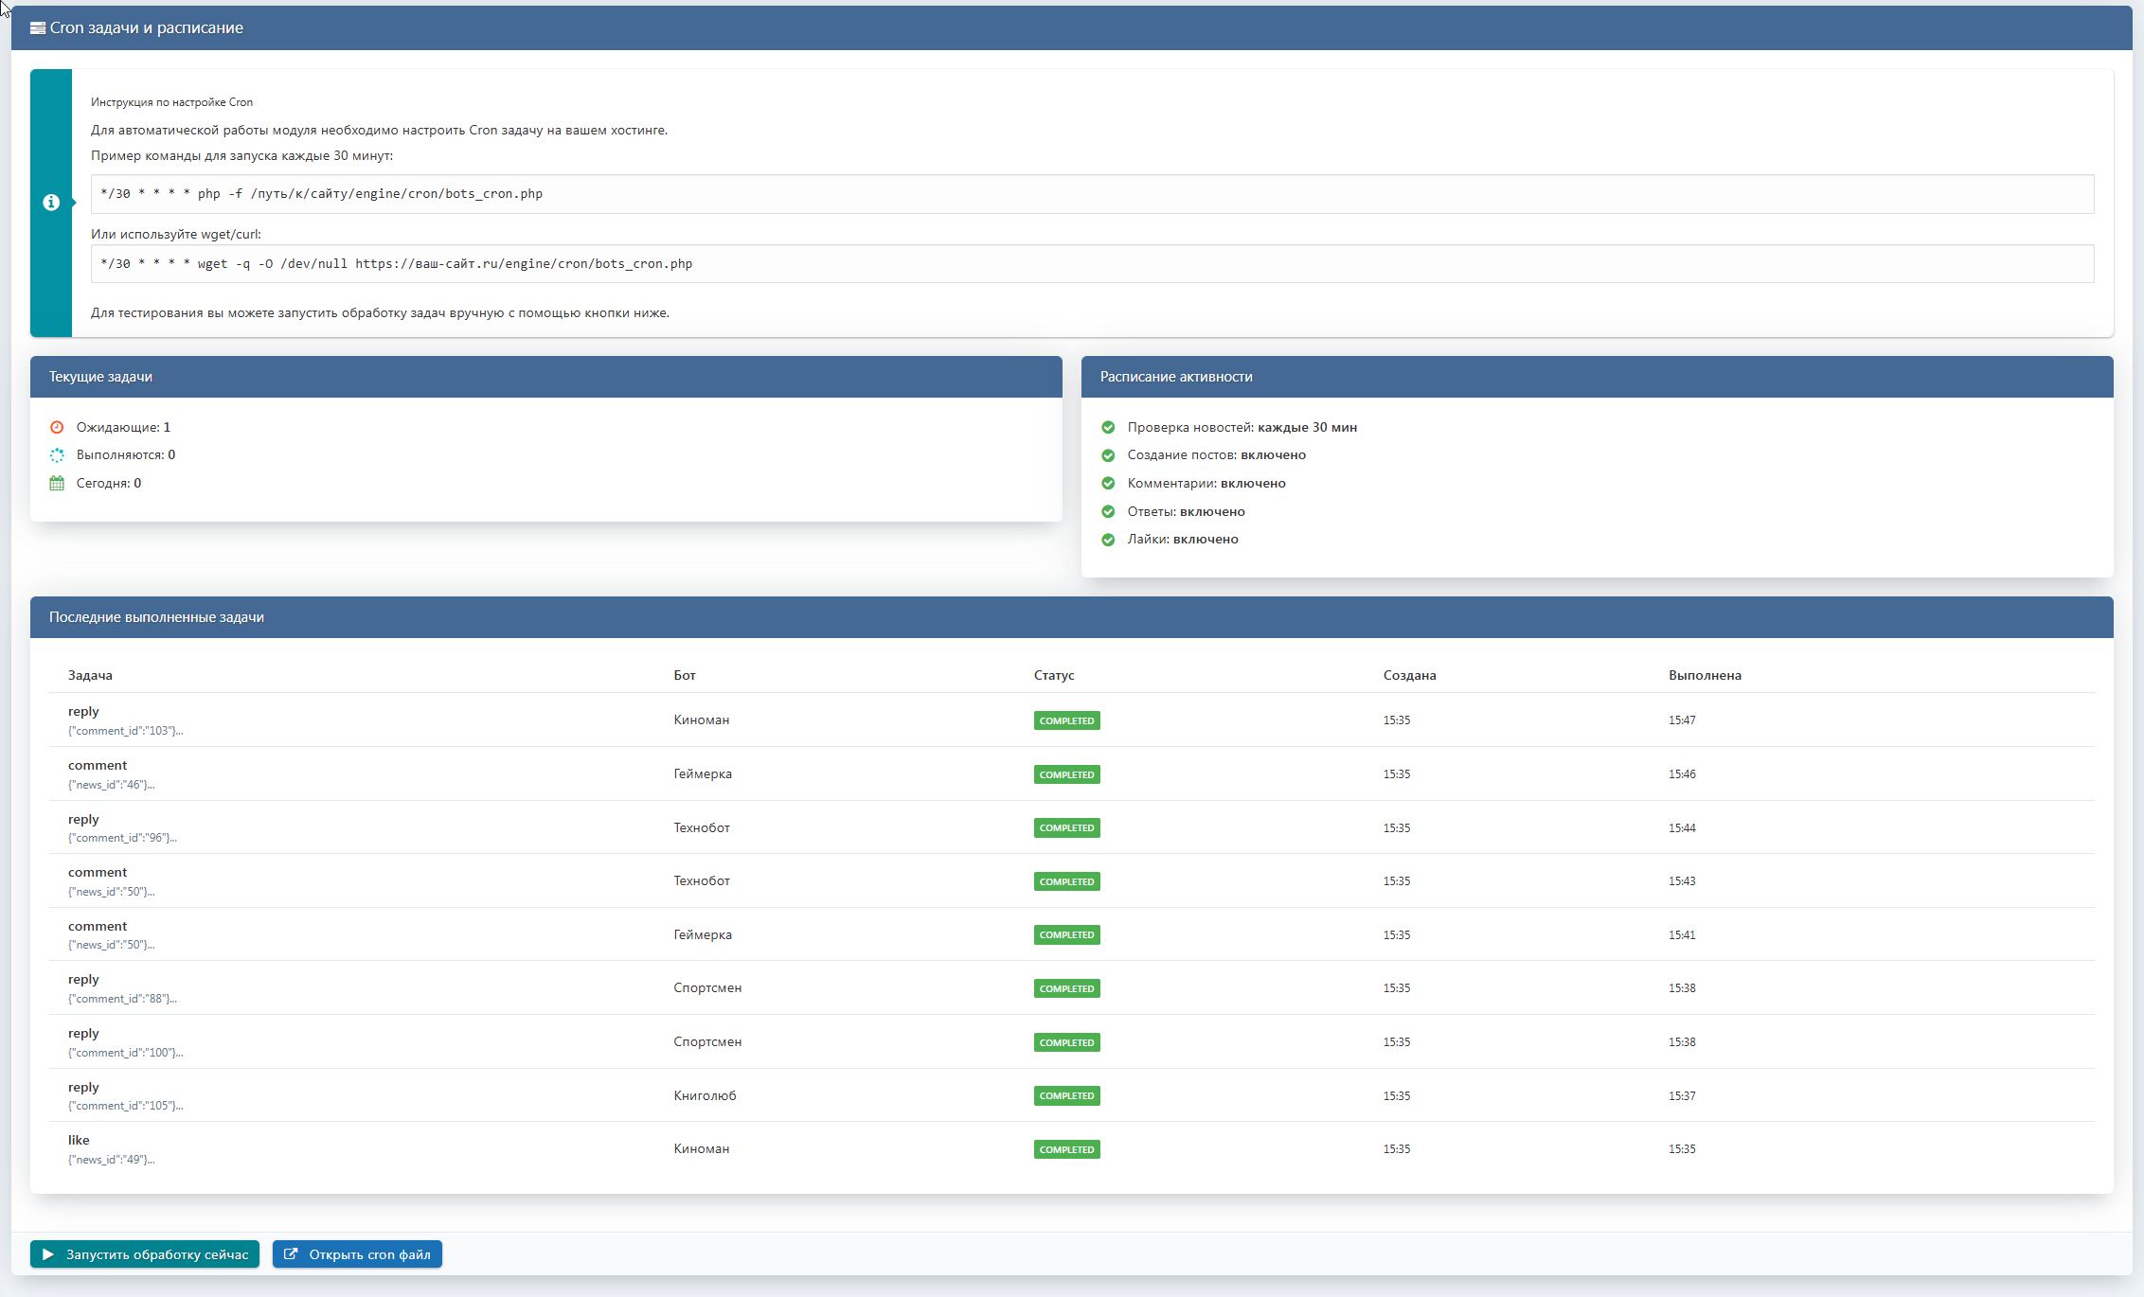Screen dimensions: 2144x1297
Task: Click the green check icon beside Комментарии
Action: (x=1108, y=484)
